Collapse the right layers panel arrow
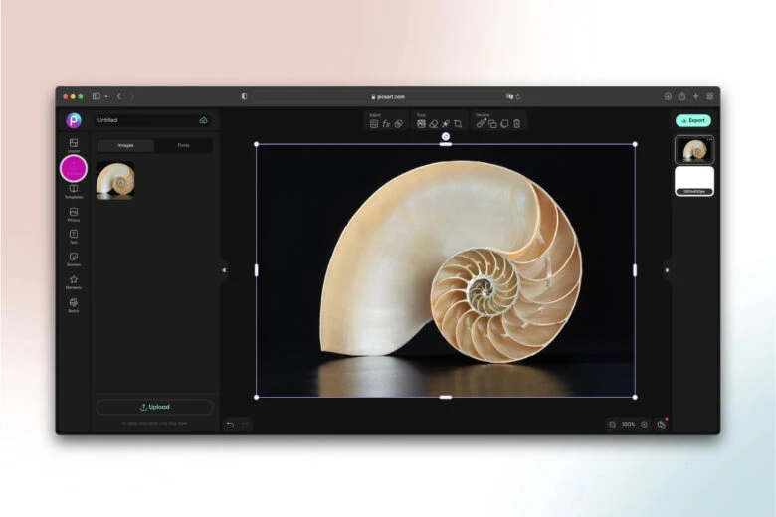776x517 pixels. point(667,269)
